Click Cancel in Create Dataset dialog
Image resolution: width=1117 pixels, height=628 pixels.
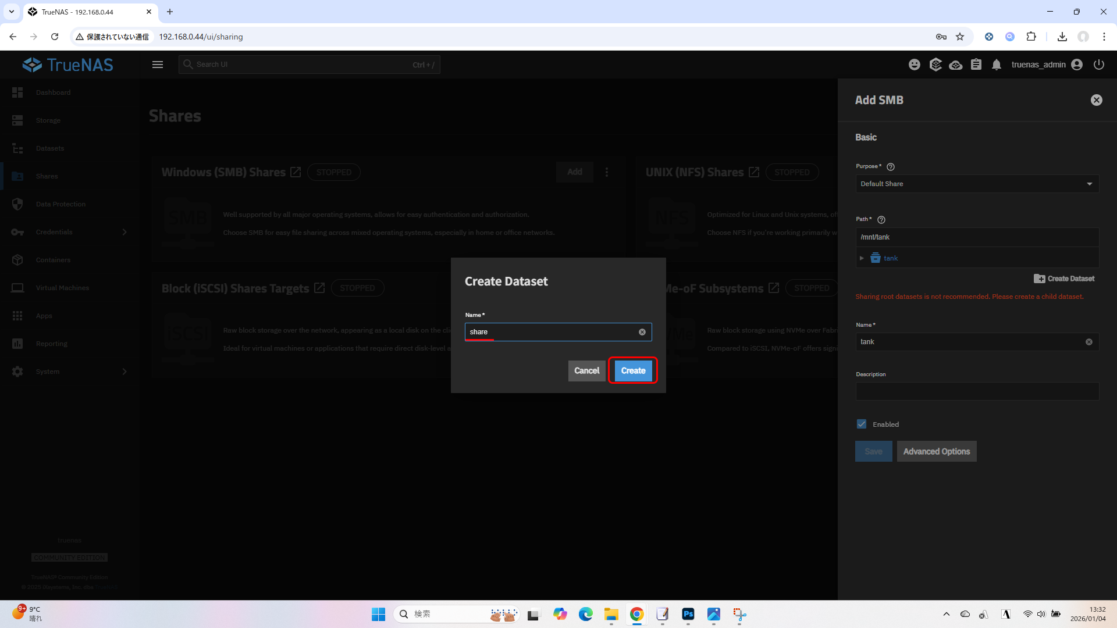(x=586, y=370)
